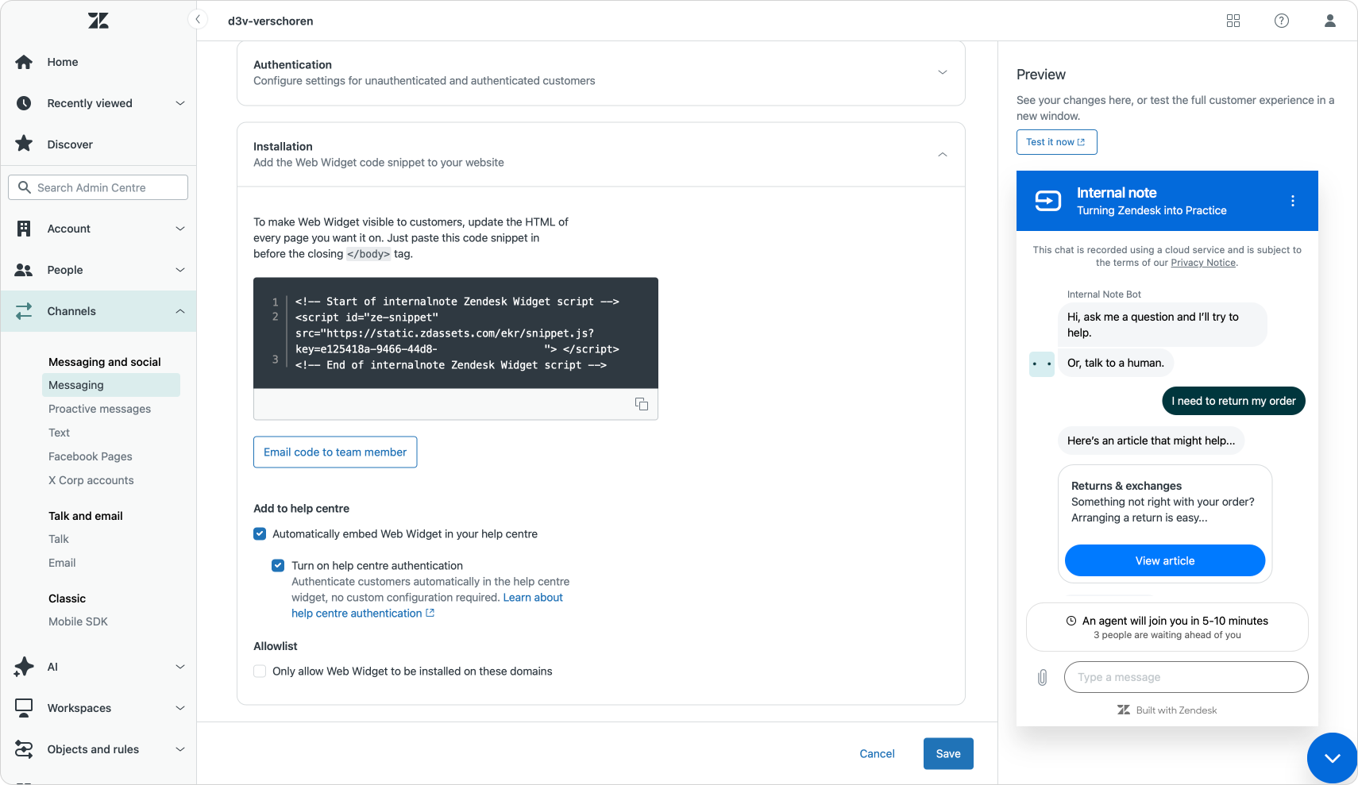Click the Talk and email heading

(x=86, y=516)
